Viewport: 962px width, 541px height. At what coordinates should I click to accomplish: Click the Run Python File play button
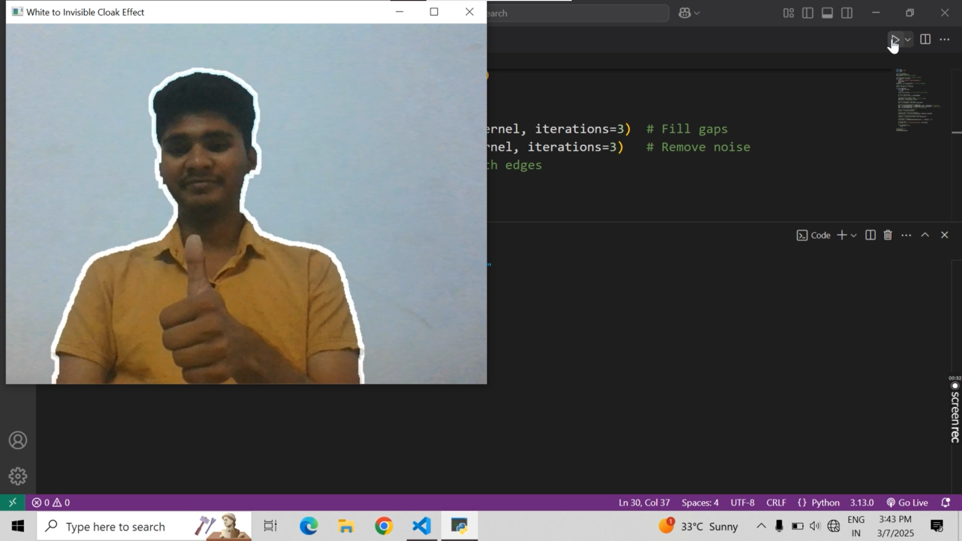(x=895, y=40)
